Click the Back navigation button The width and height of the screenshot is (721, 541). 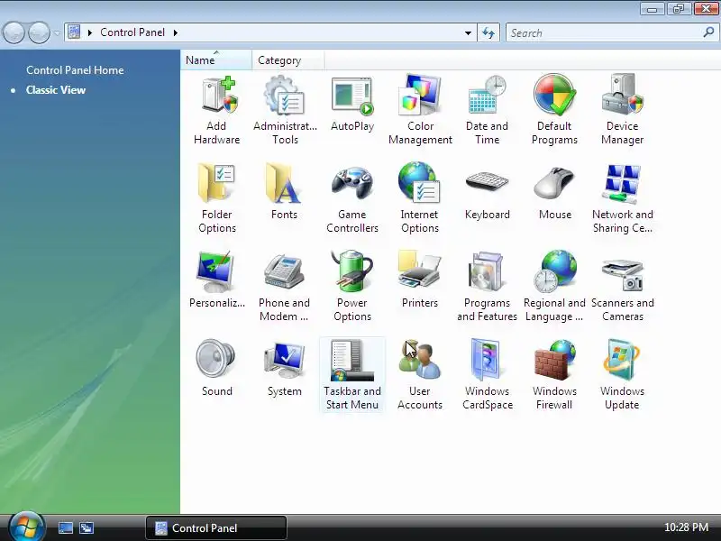[14, 32]
